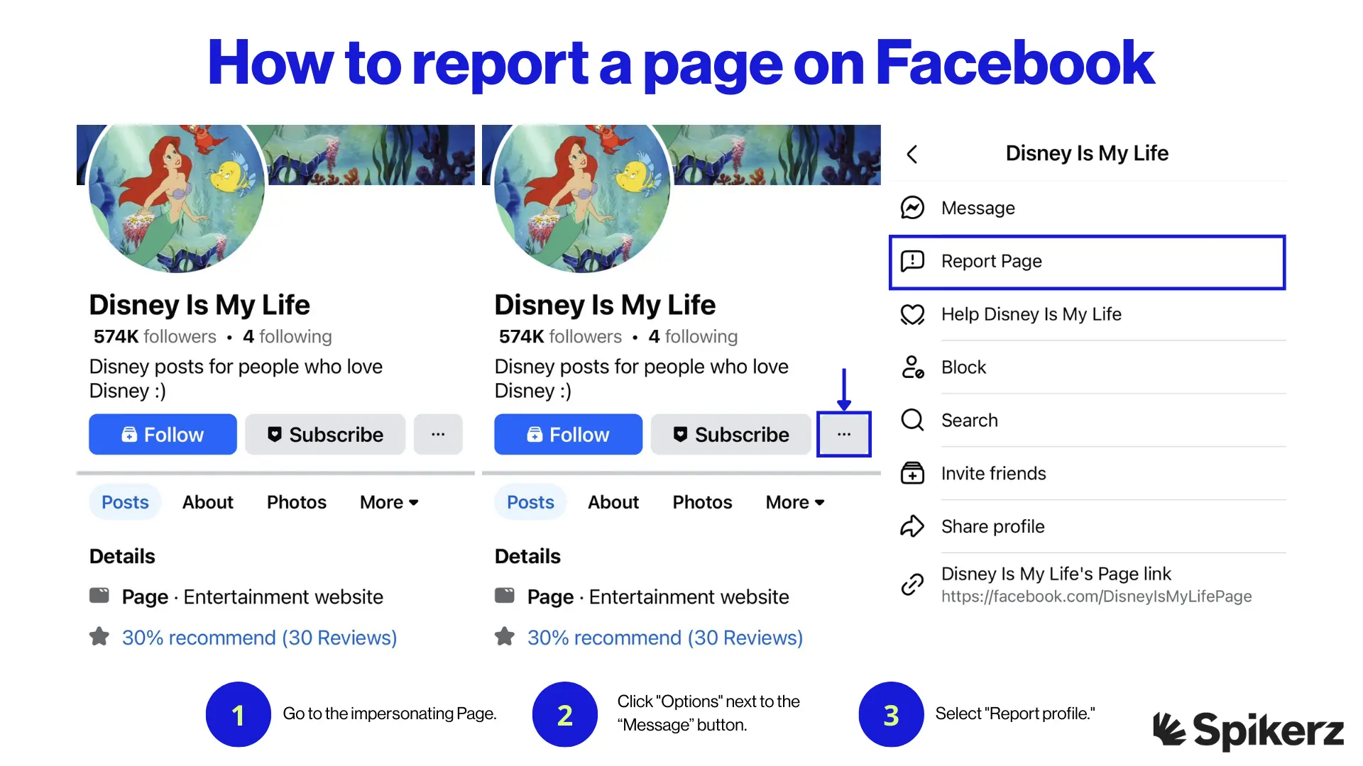Open the Photos tab on second profile
The width and height of the screenshot is (1363, 766).
(701, 502)
